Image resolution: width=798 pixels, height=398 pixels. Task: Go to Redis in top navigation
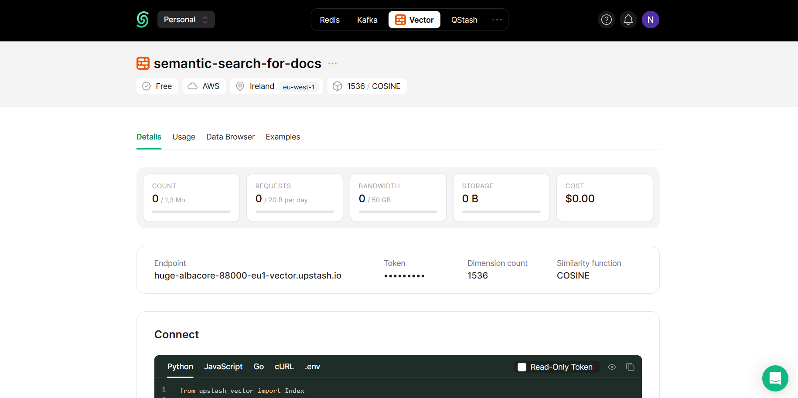point(330,20)
